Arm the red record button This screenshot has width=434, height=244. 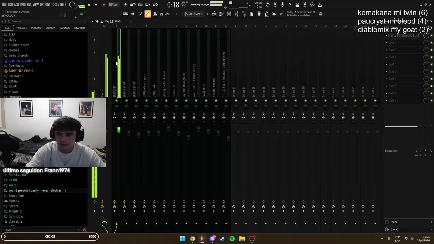104,5
